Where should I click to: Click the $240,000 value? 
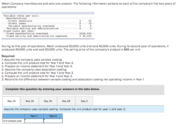[85, 33]
